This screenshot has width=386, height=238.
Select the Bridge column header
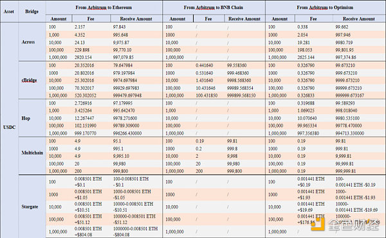pyautogui.click(x=32, y=12)
